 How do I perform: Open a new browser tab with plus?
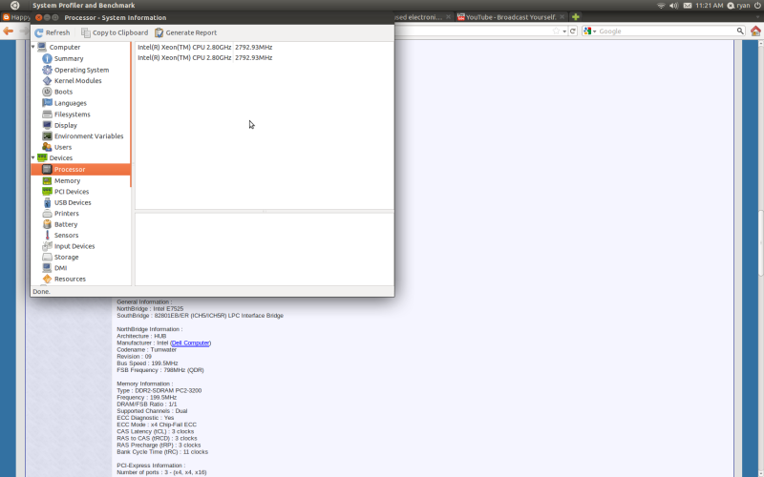[x=576, y=17]
